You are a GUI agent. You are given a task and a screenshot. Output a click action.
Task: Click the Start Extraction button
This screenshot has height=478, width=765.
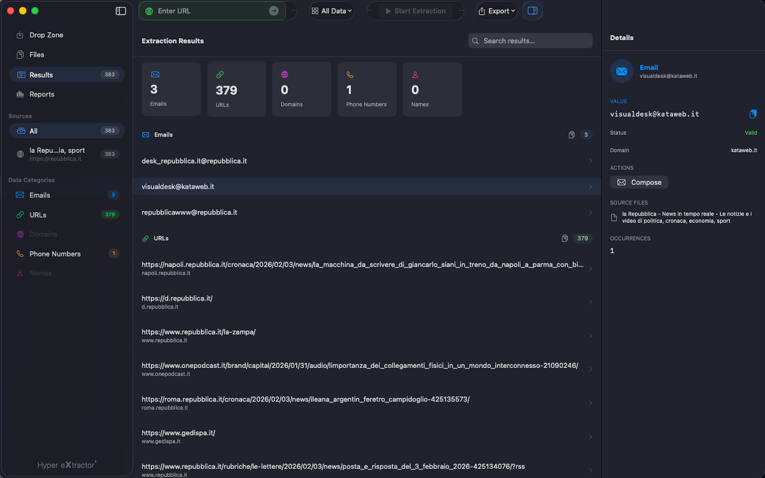coord(415,11)
